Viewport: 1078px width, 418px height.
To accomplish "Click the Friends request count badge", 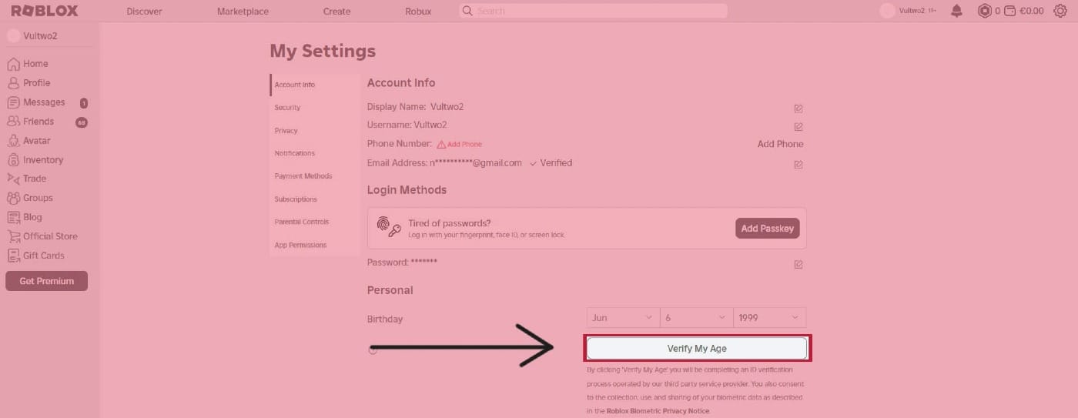I will [x=82, y=122].
